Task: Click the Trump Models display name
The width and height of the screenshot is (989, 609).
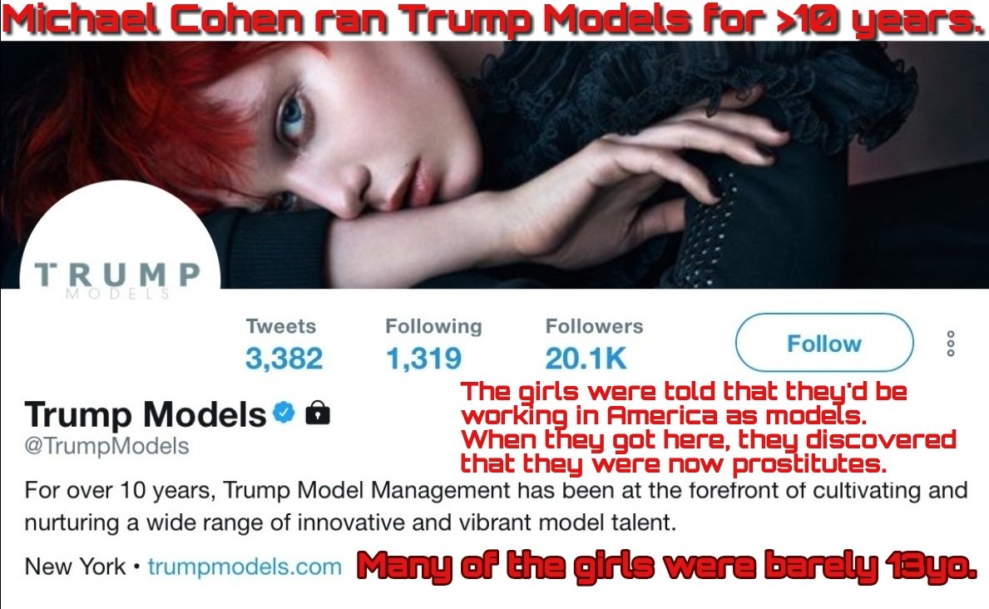Action: pyautogui.click(x=146, y=414)
